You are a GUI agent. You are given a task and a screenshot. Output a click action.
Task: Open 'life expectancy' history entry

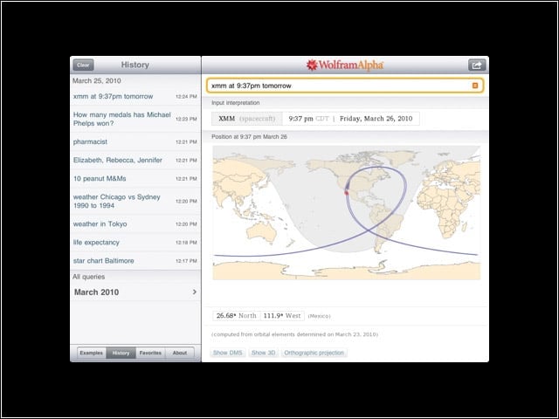point(135,243)
